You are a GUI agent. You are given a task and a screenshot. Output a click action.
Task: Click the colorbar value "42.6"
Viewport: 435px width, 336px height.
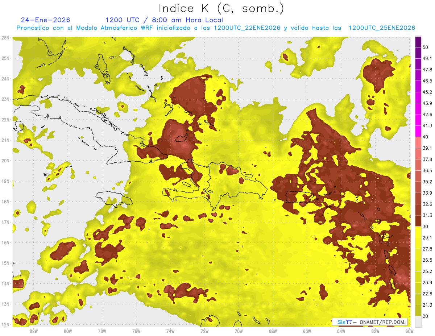pos(427,115)
